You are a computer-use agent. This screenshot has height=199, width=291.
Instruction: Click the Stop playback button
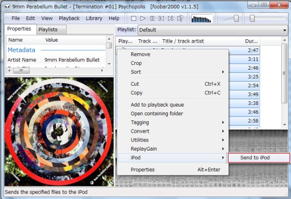(133, 18)
